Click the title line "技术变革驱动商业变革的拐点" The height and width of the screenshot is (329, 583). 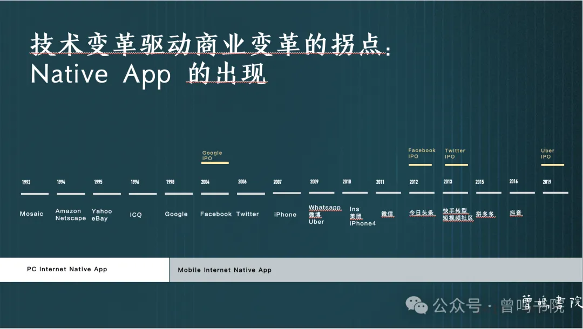point(211,44)
